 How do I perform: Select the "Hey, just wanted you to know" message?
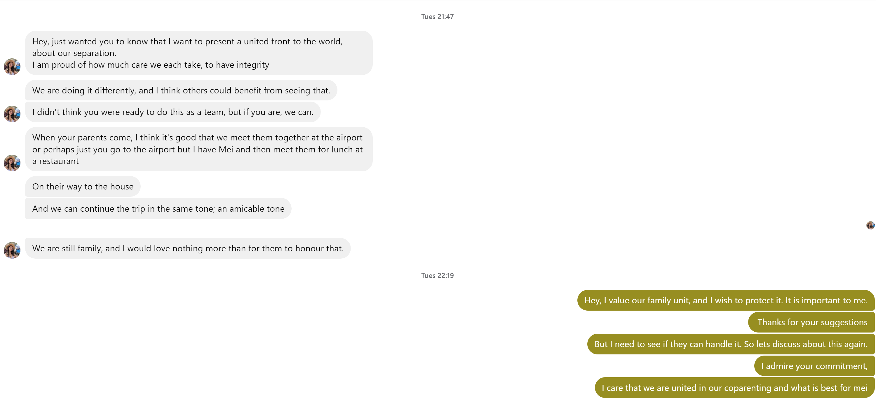tap(198, 53)
